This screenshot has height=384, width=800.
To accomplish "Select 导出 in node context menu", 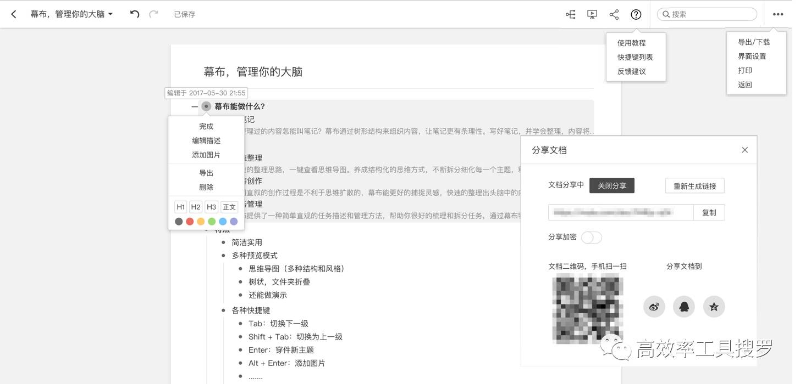I will 206,173.
